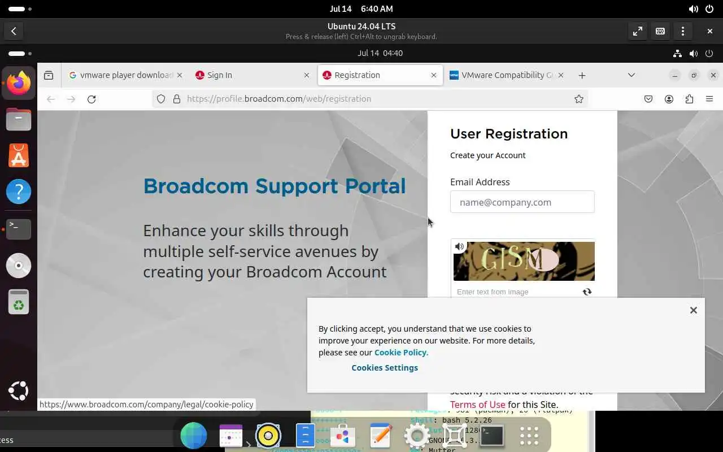The width and height of the screenshot is (723, 452).
Task: Open the Firefox recent browsing view icon
Action: [49, 75]
